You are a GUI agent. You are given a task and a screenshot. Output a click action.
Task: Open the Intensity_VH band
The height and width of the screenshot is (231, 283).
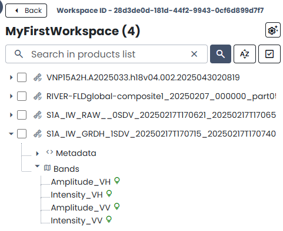click(x=76, y=195)
